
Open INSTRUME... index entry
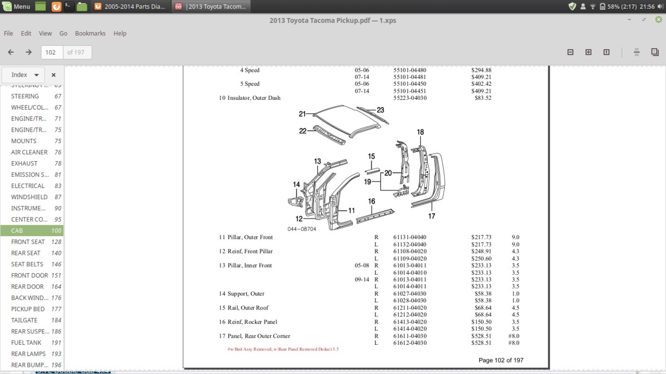[32, 208]
